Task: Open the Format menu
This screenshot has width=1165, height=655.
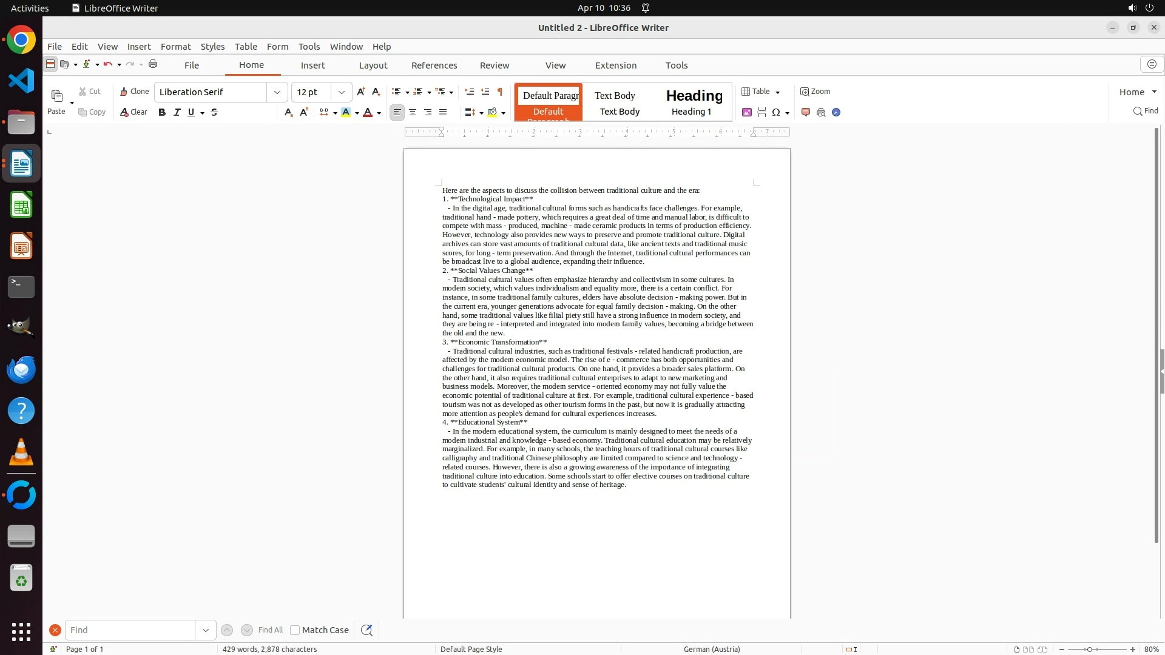Action: [175, 46]
